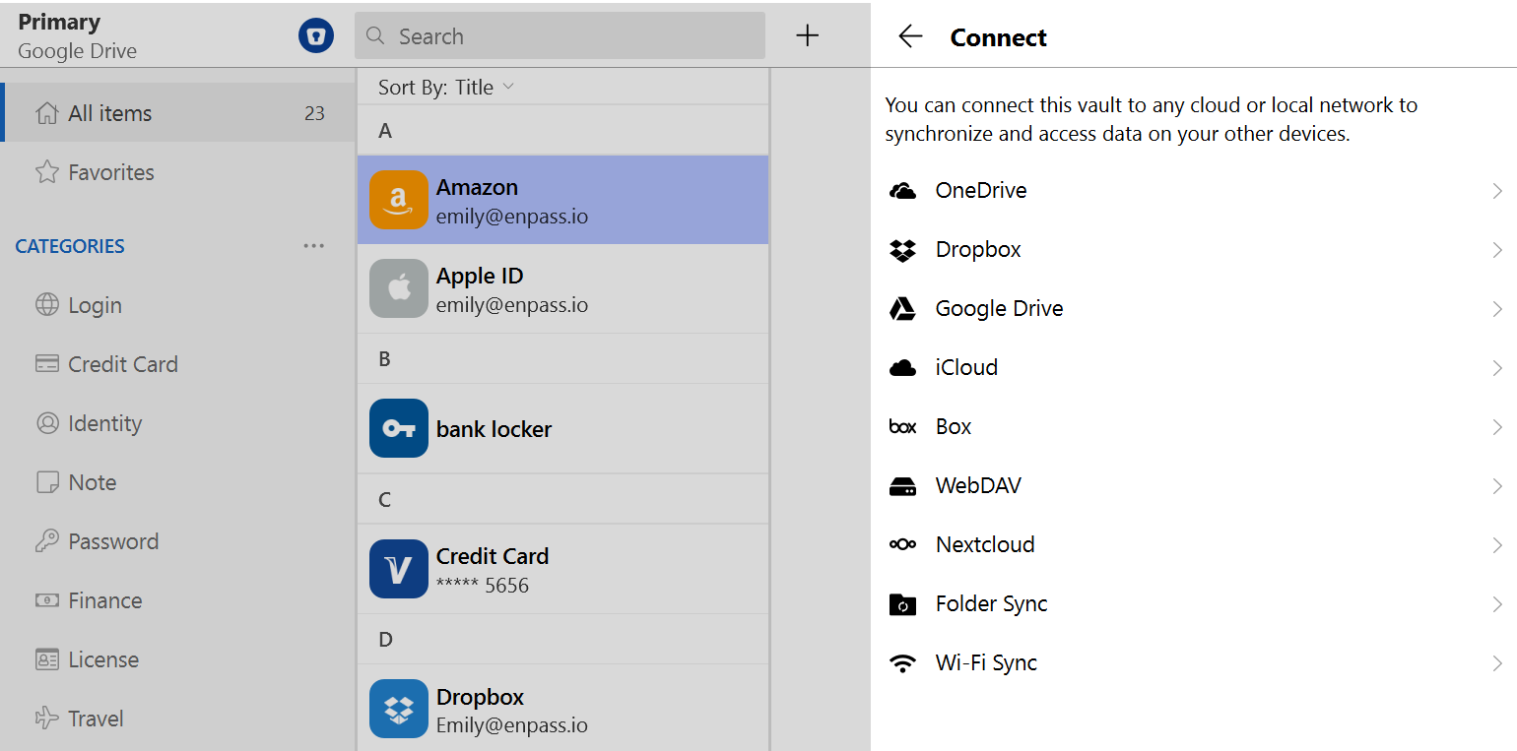Select the Login category
Screen dimensions: 1517x751
pos(177,305)
